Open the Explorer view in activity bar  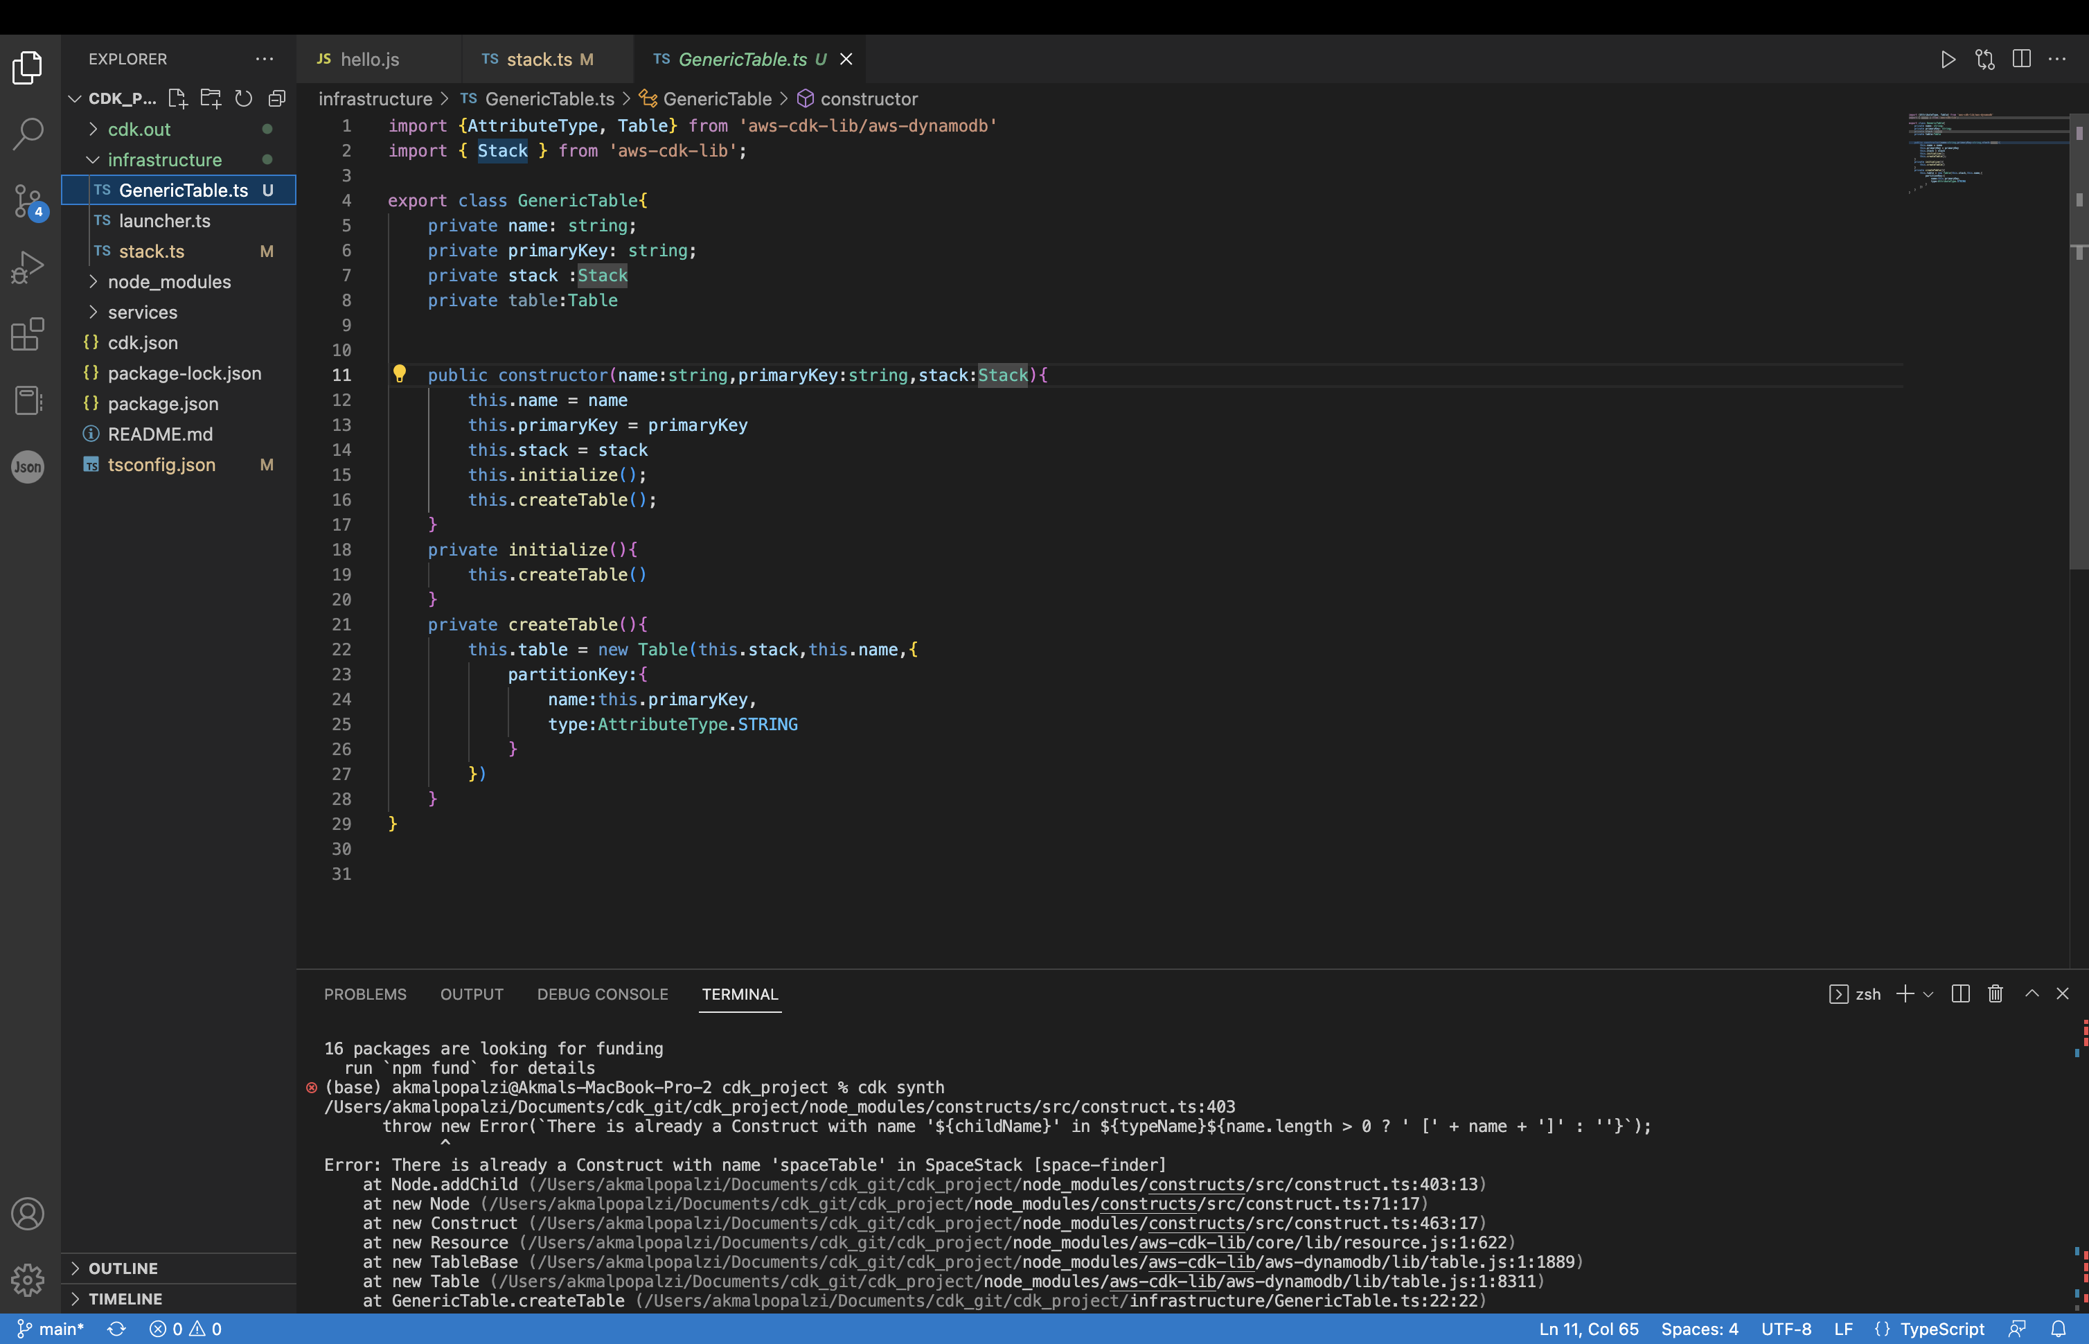pyautogui.click(x=28, y=67)
